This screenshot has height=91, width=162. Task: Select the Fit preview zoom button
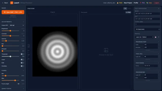(125, 8)
